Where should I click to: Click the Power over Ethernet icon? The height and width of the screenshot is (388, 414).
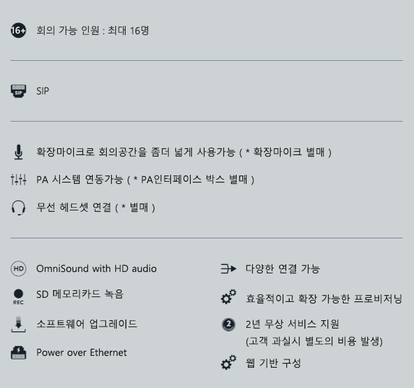coord(18,352)
